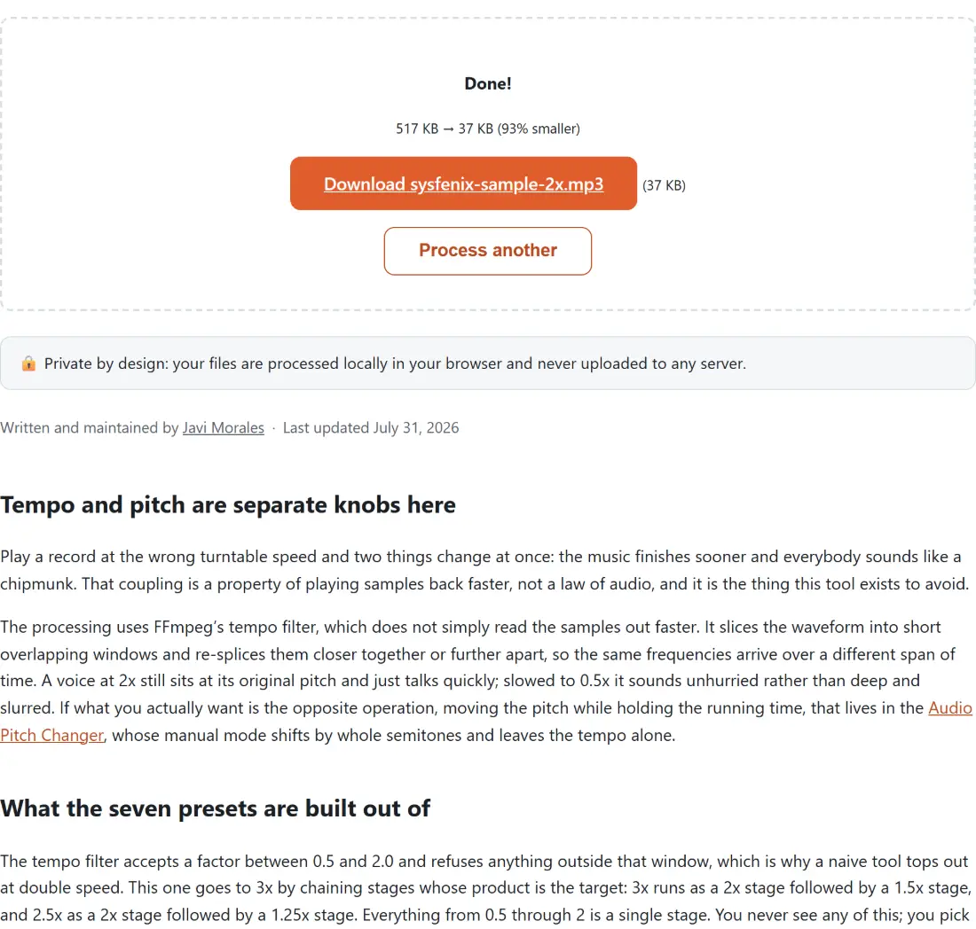Image resolution: width=976 pixels, height=929 pixels.
Task: Click the seven presets section heading
Action: click(215, 808)
